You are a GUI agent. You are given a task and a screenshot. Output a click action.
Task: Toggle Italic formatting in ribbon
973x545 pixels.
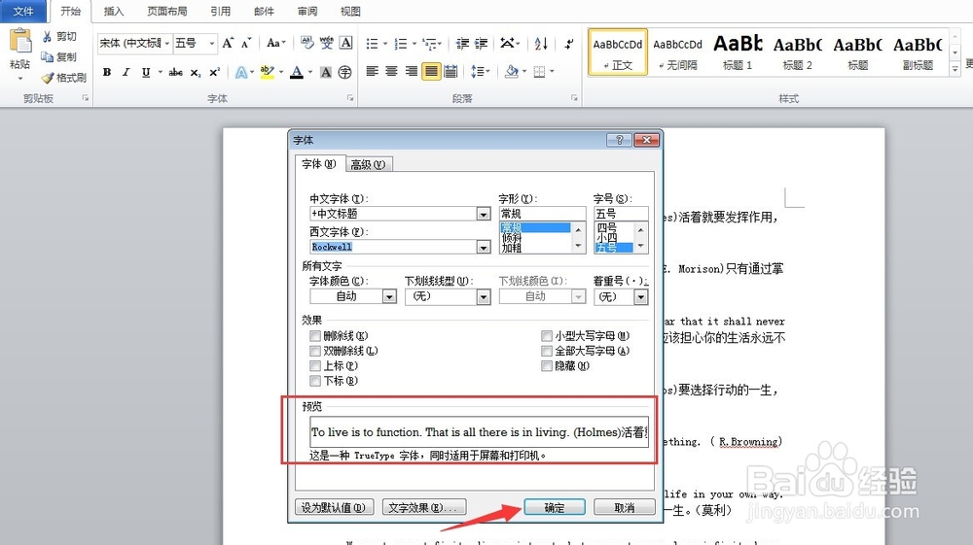[x=126, y=73]
